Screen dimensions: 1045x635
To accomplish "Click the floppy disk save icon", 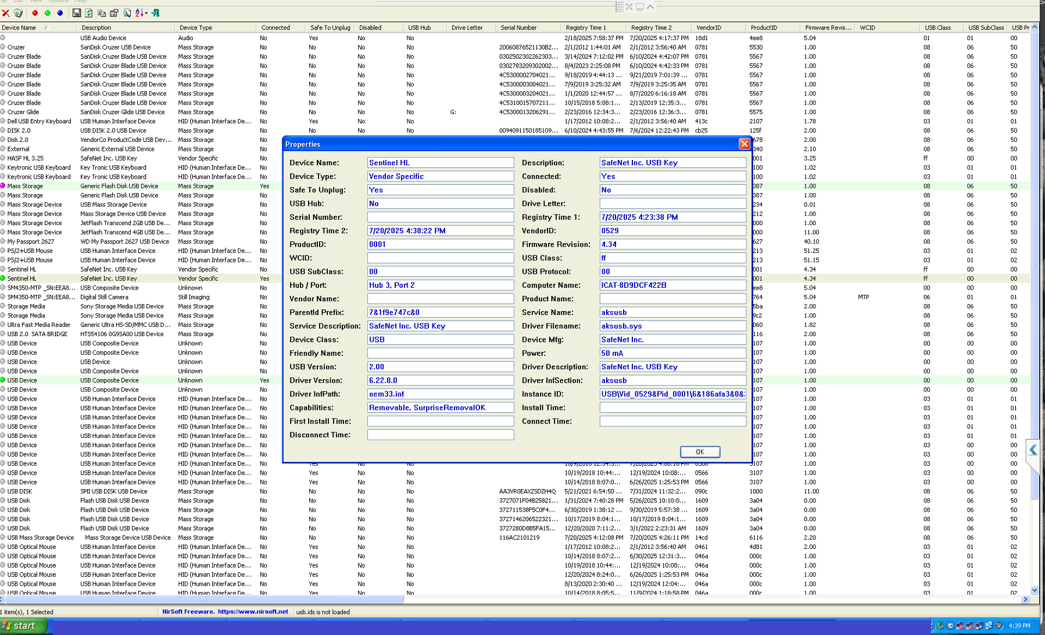I will [76, 13].
